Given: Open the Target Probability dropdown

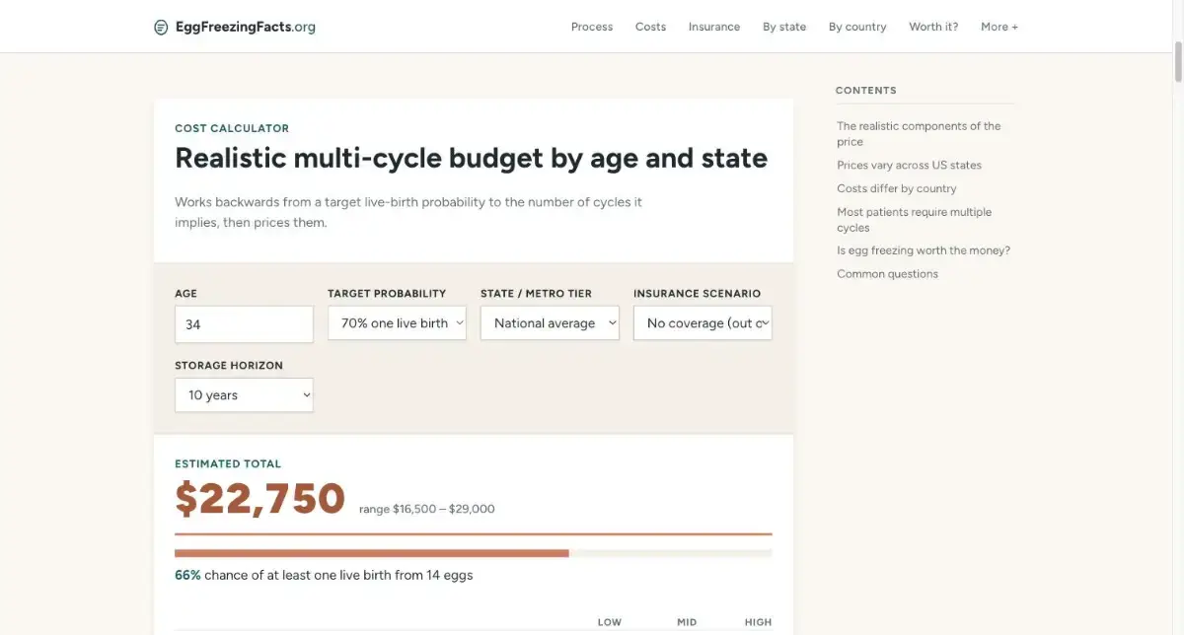Looking at the screenshot, I should (397, 323).
